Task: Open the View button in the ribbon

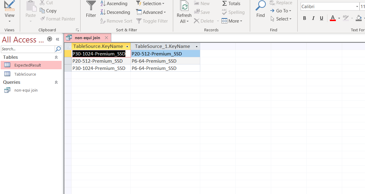Action: pos(9,12)
